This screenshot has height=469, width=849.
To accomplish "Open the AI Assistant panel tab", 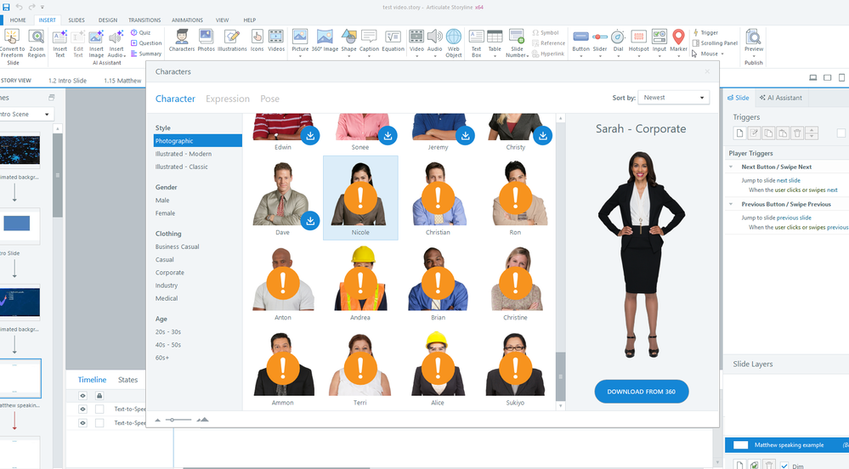I will (780, 98).
